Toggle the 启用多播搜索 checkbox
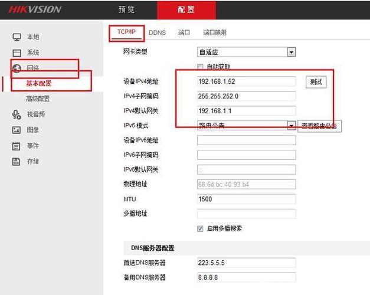Viewport: 370px width, 295px height. [x=200, y=229]
